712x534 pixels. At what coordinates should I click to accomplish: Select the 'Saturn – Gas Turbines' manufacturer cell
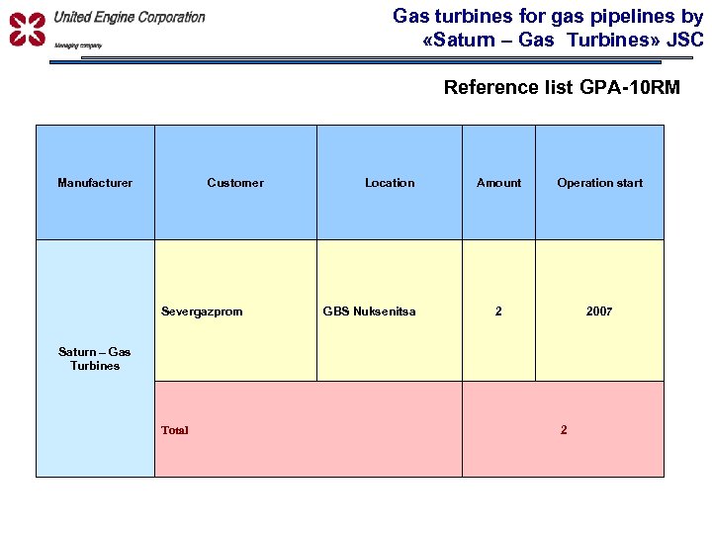pos(95,358)
